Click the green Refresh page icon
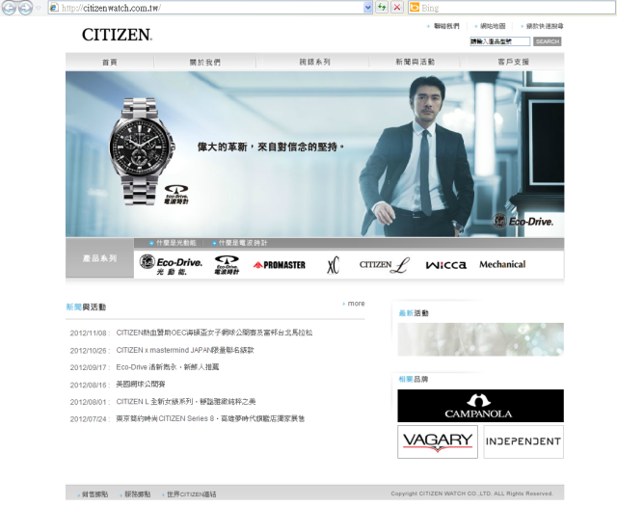Screen dimensions: 617x507 pyautogui.click(x=382, y=7)
